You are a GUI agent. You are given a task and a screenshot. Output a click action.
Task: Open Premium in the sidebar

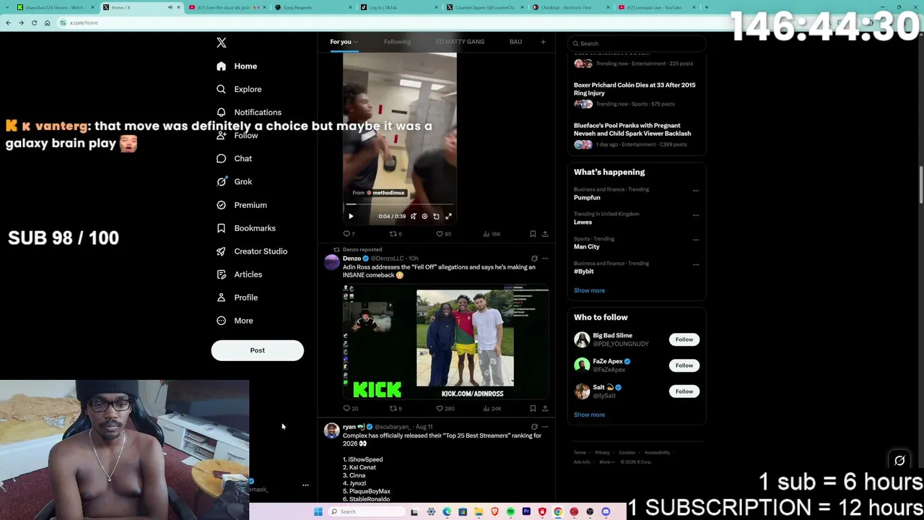pos(242,204)
